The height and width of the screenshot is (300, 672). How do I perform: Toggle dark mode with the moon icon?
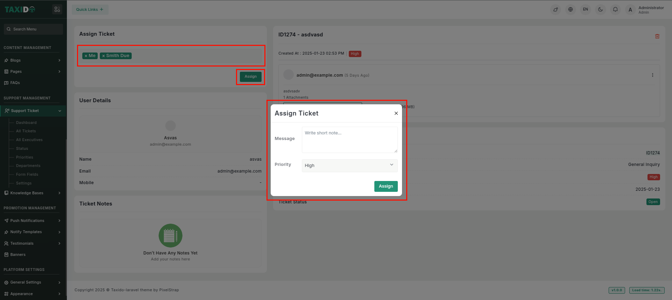(x=600, y=9)
